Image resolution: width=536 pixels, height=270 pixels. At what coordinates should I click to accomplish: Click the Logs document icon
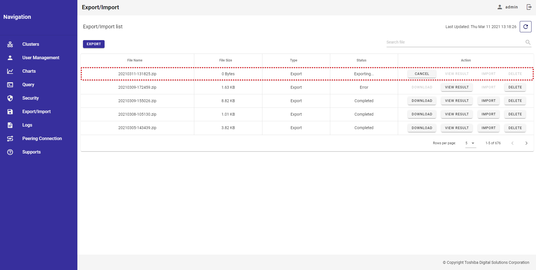click(x=10, y=125)
